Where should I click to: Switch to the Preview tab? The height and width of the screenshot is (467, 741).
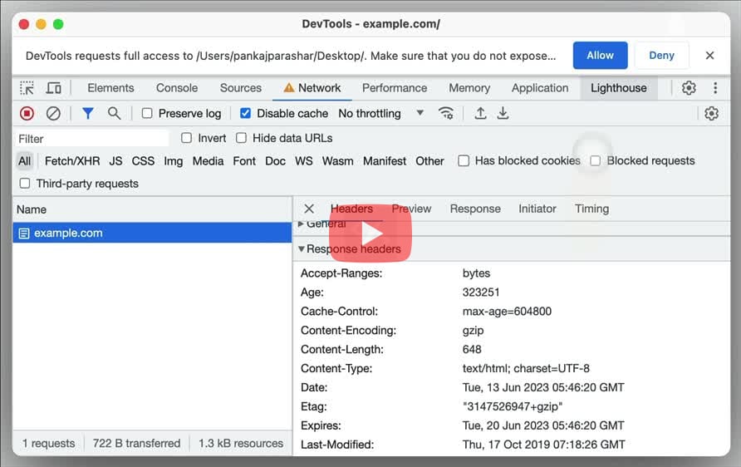(411, 209)
